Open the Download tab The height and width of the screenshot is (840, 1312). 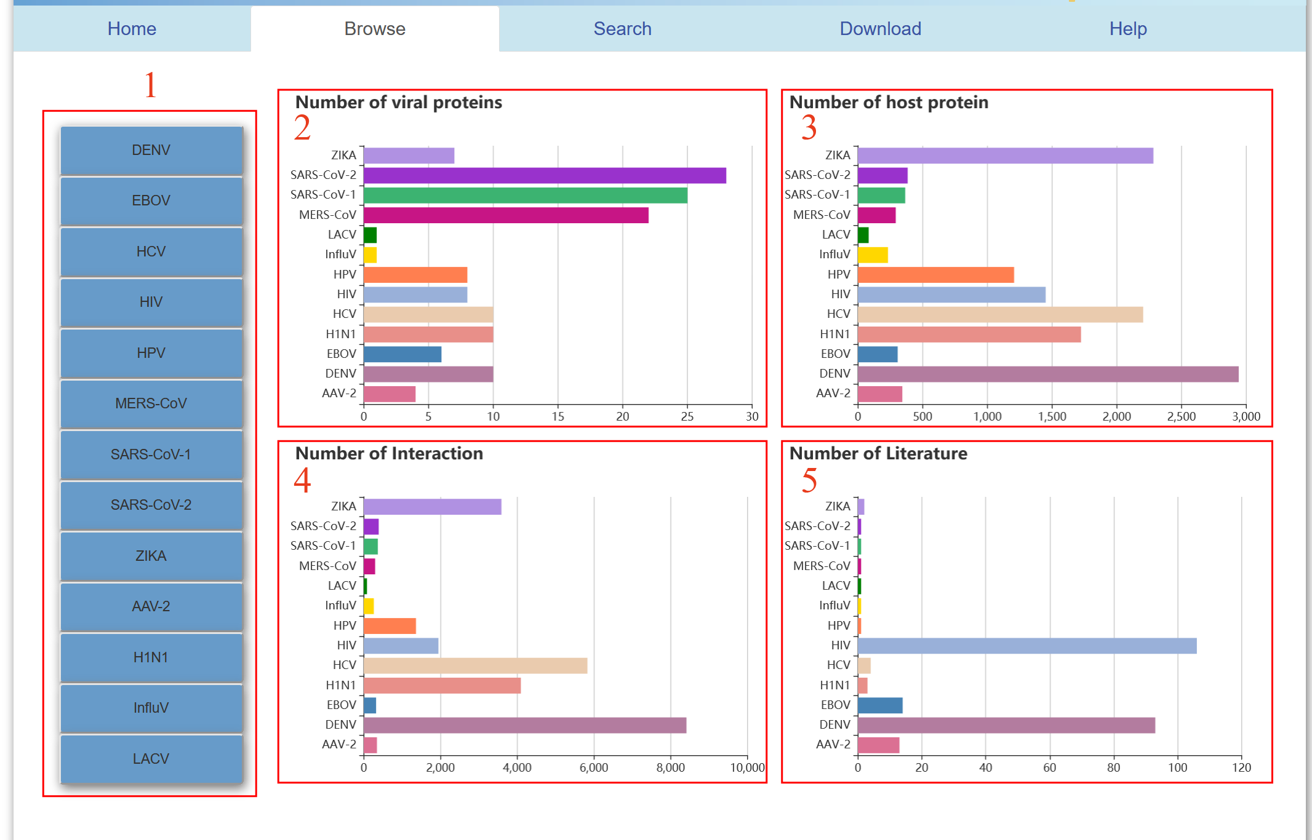[x=880, y=29]
